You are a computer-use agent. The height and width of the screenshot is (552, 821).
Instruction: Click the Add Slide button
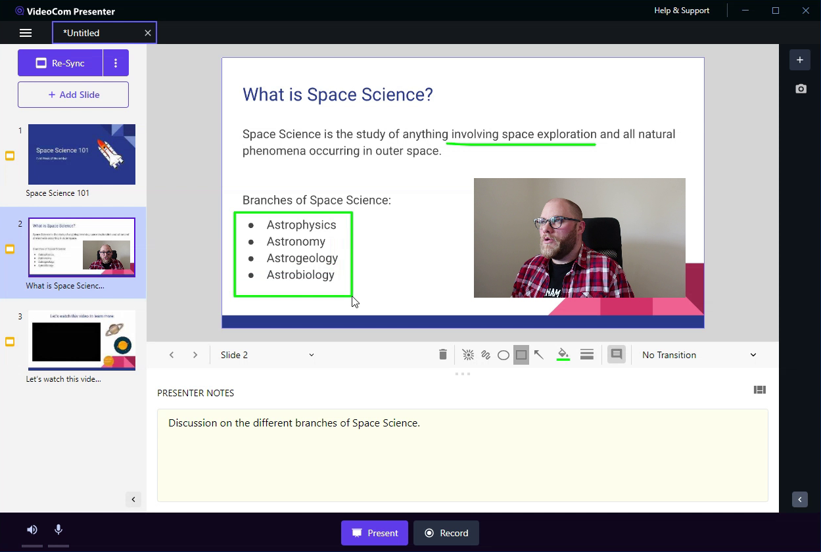(73, 95)
